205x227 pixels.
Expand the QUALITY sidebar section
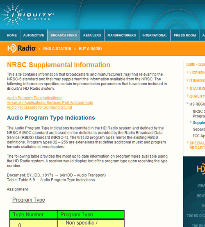tap(196, 96)
